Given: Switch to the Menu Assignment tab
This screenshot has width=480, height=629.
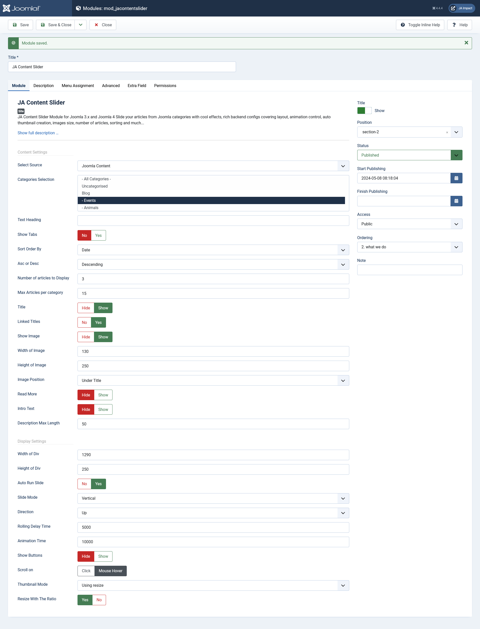Looking at the screenshot, I should (78, 86).
